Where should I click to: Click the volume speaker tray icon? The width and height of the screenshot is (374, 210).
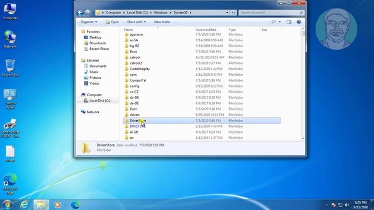pyautogui.click(x=347, y=205)
